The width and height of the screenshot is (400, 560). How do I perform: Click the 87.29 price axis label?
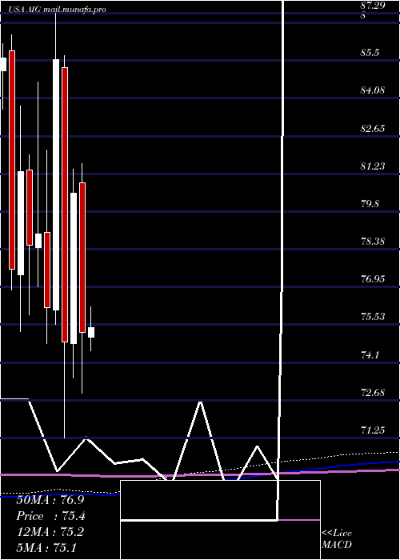[x=373, y=6]
